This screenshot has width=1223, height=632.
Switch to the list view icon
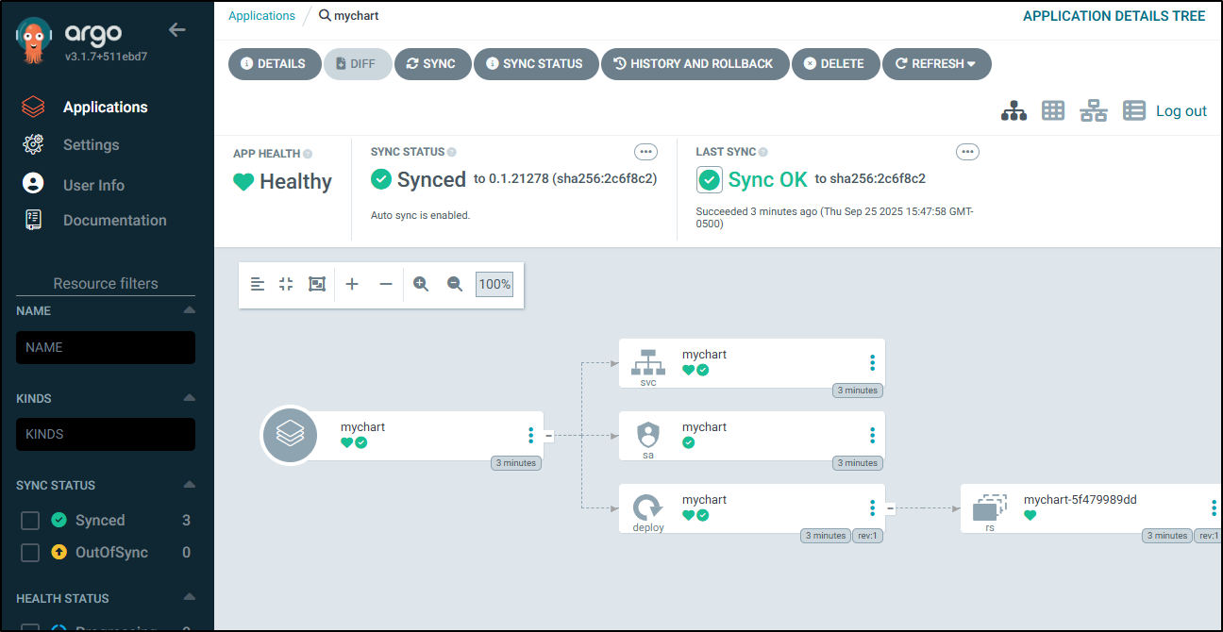coord(1133,111)
